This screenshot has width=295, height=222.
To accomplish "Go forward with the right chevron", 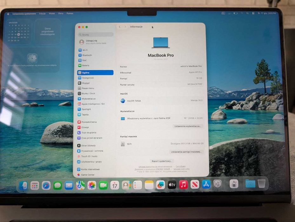I will 125,27.
